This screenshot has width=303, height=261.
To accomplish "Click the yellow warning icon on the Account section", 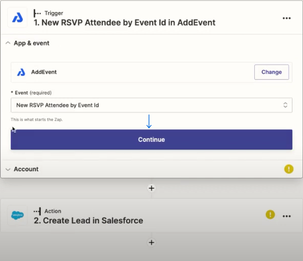I will click(289, 169).
